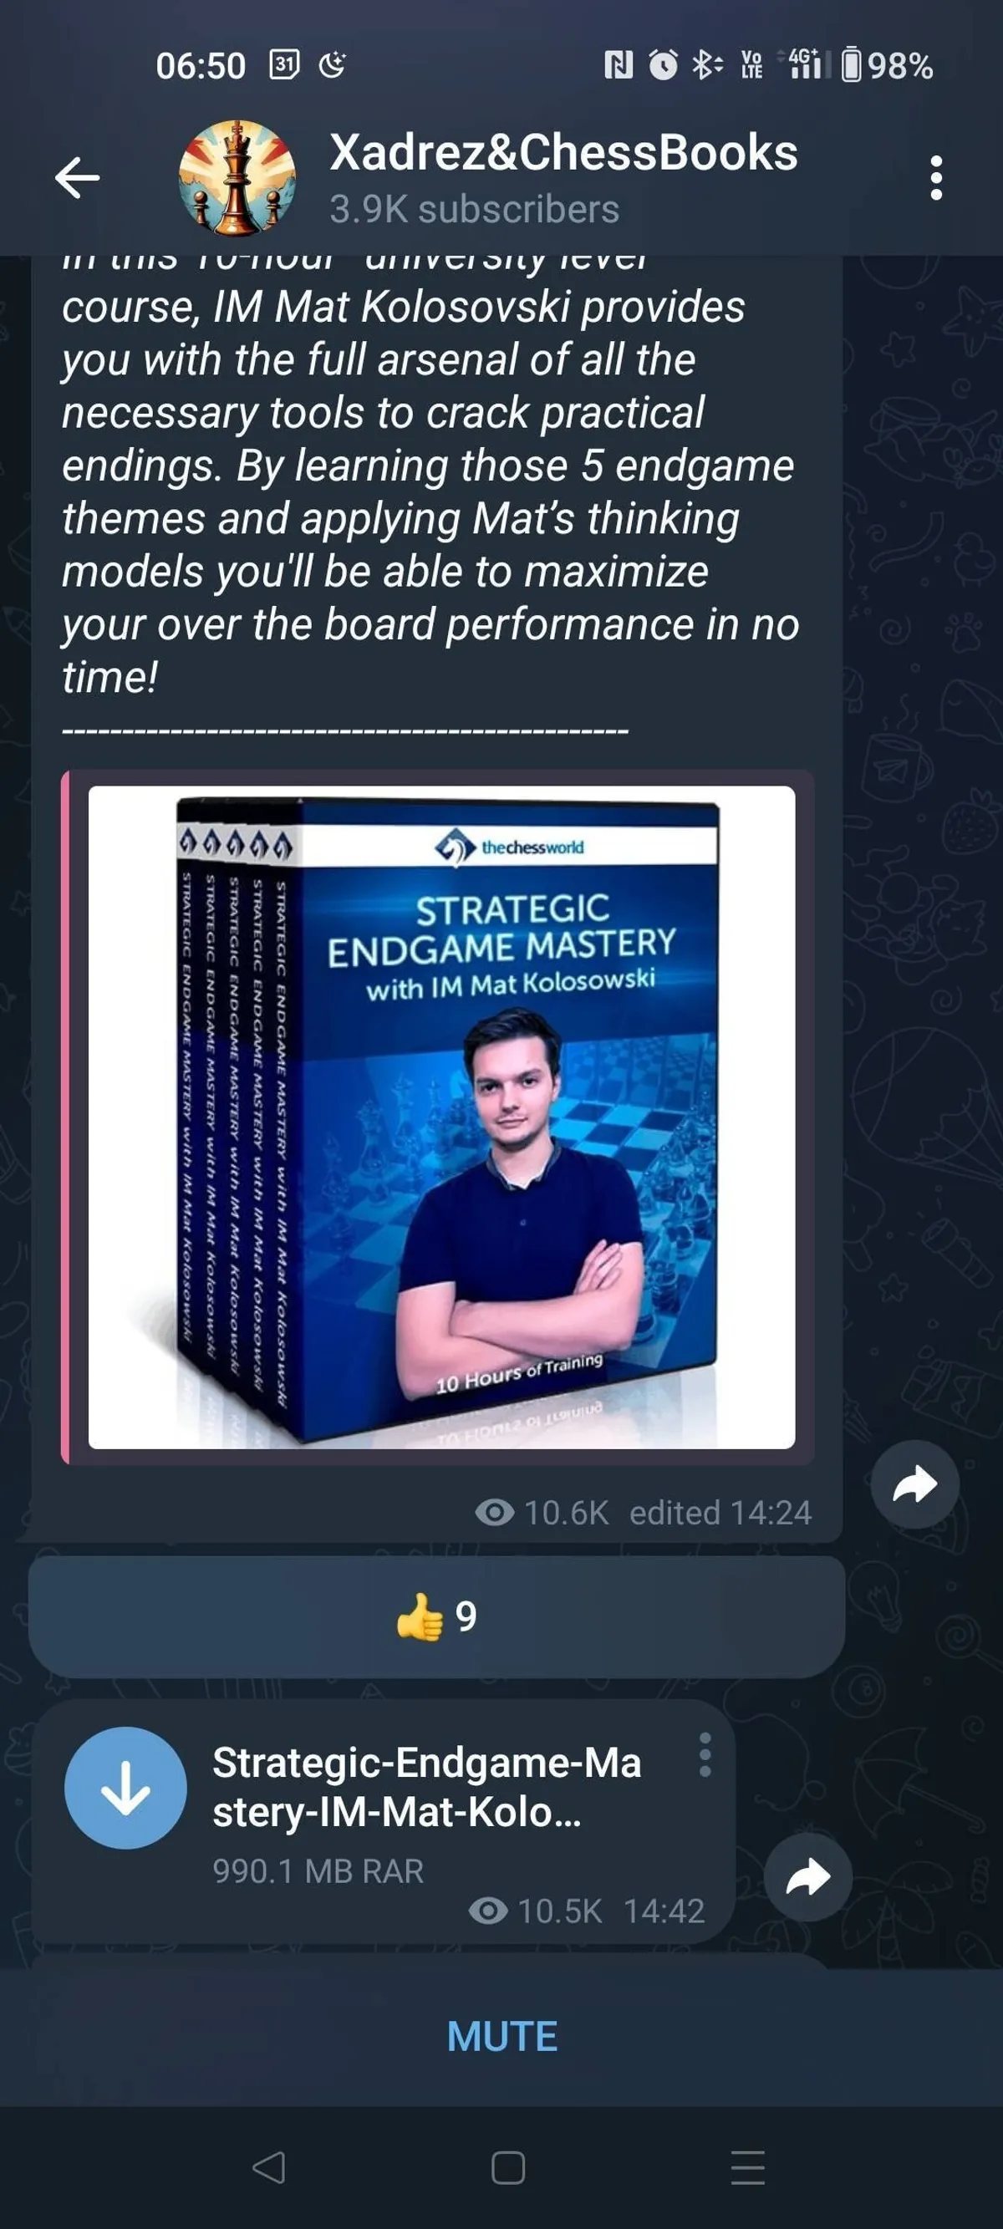Viewport: 1003px width, 2229px height.
Task: Tap the Xadrez&ChessBooks channel title
Action: (563, 152)
